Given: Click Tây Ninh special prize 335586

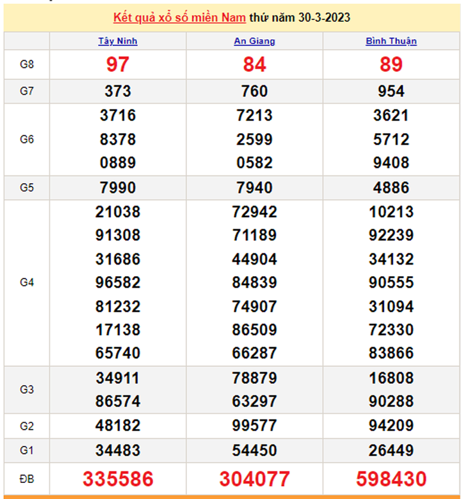Looking at the screenshot, I should [x=118, y=479].
